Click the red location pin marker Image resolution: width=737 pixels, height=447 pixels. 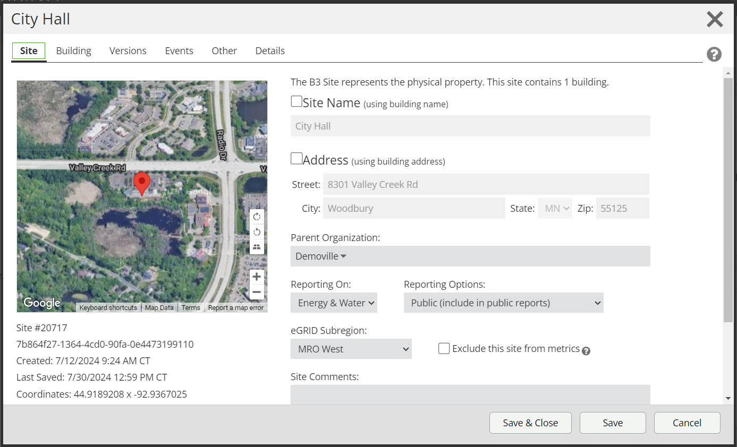click(x=141, y=183)
